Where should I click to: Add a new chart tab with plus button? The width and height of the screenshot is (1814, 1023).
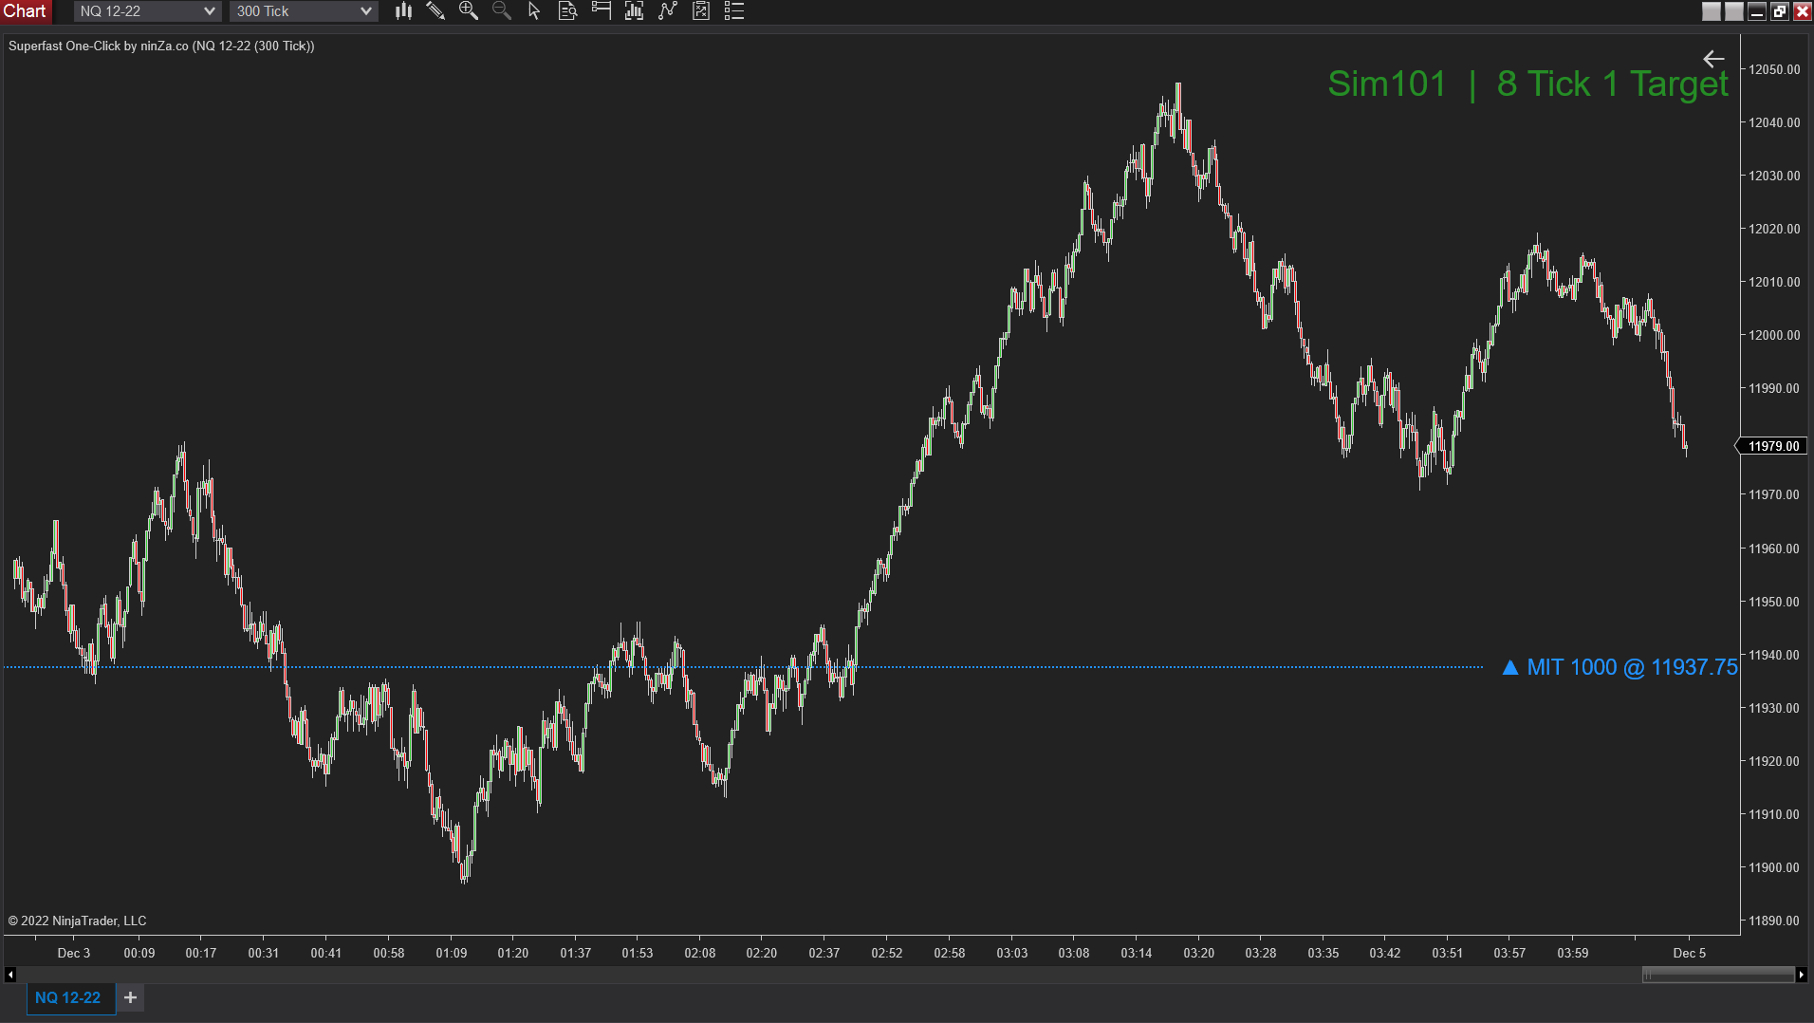130,997
